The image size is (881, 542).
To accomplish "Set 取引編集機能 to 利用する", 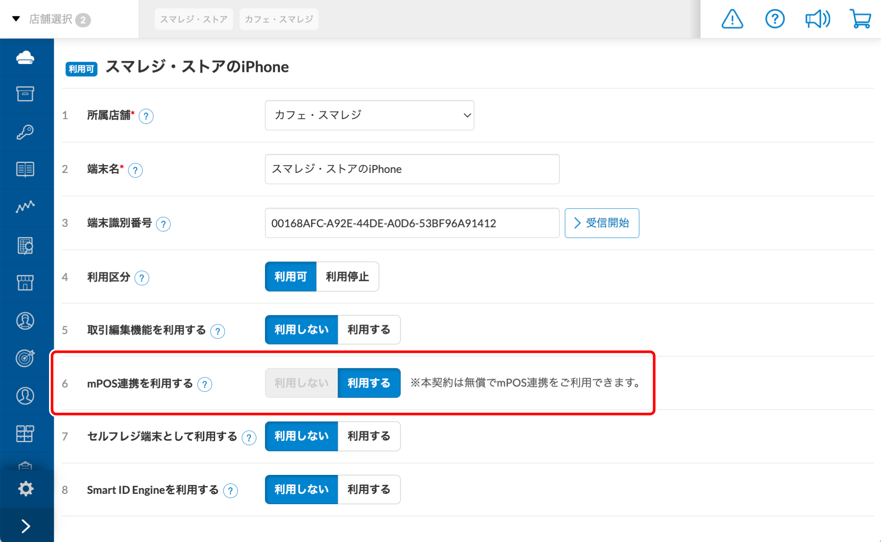I will click(x=369, y=330).
